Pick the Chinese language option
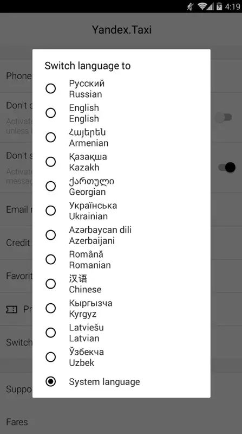The width and height of the screenshot is (242, 434). point(50,284)
